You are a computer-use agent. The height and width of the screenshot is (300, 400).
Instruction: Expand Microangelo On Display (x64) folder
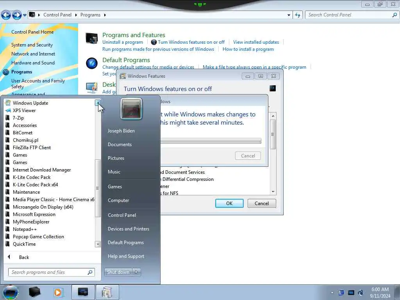point(43,207)
